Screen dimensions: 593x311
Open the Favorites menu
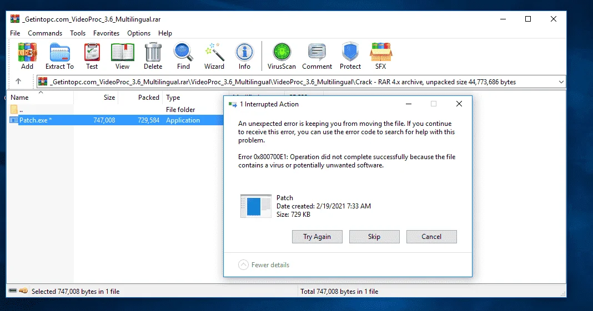coord(106,33)
